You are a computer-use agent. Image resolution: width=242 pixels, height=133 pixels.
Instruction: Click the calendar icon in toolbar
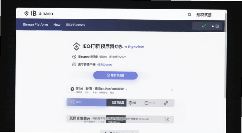tap(146, 103)
